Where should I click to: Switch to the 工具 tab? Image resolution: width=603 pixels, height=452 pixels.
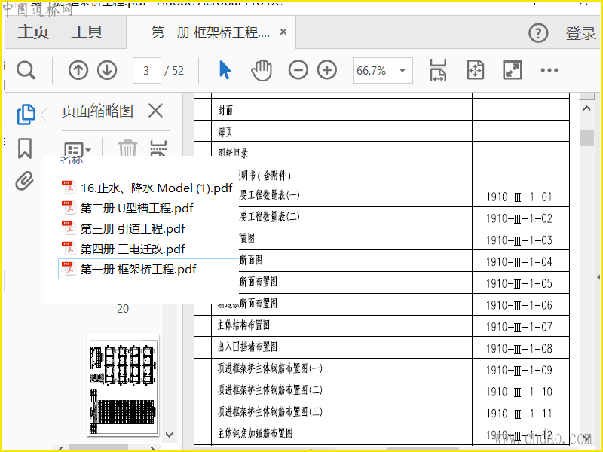pyautogui.click(x=87, y=32)
